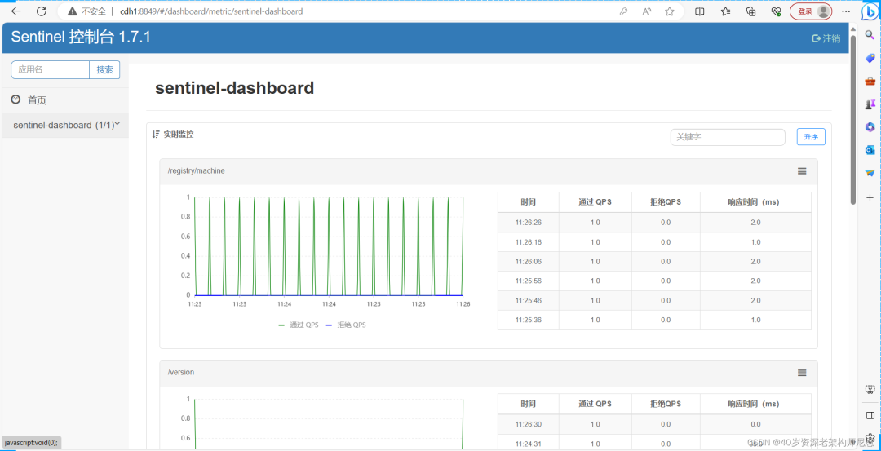
Task: Open the collections icon
Action: [x=750, y=11]
